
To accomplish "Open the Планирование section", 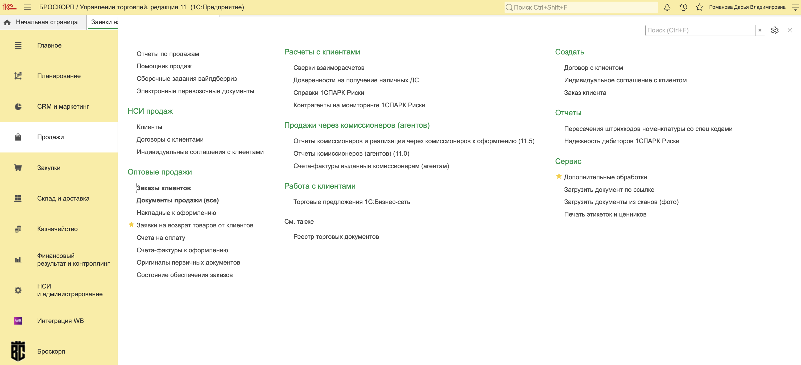I will coord(59,76).
